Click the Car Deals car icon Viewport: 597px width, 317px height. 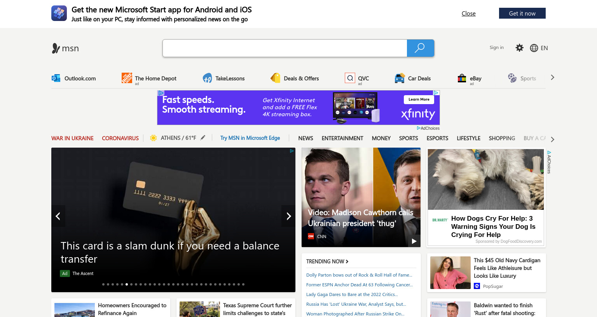(x=400, y=78)
